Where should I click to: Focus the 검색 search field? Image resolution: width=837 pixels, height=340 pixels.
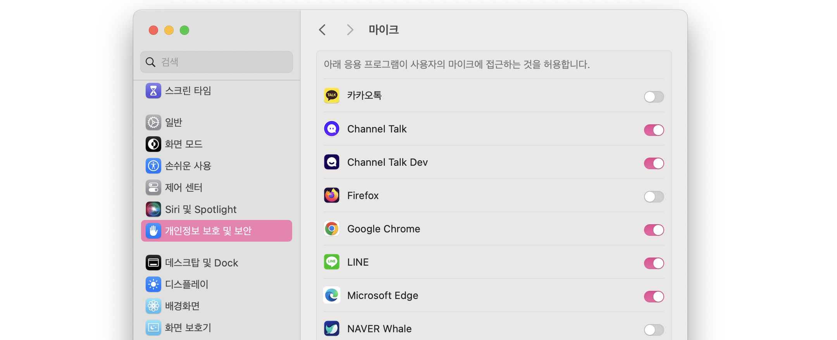click(217, 62)
